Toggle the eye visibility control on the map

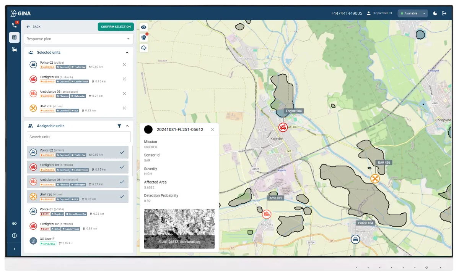143,27
